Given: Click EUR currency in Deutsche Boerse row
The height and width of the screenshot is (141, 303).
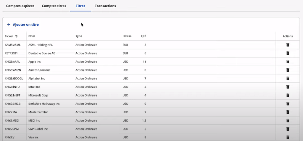Looking at the screenshot, I should (125, 53).
